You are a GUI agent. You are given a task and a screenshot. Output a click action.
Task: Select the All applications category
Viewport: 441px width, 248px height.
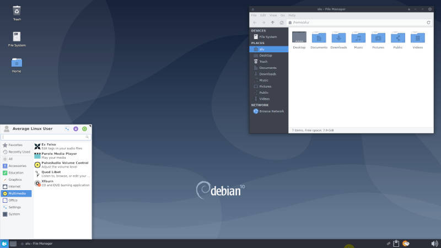pos(17,159)
